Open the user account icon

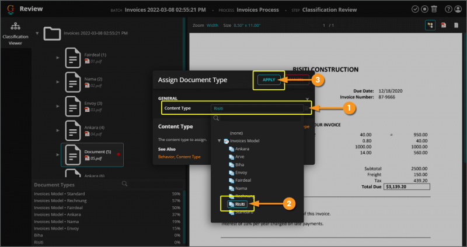(458, 9)
